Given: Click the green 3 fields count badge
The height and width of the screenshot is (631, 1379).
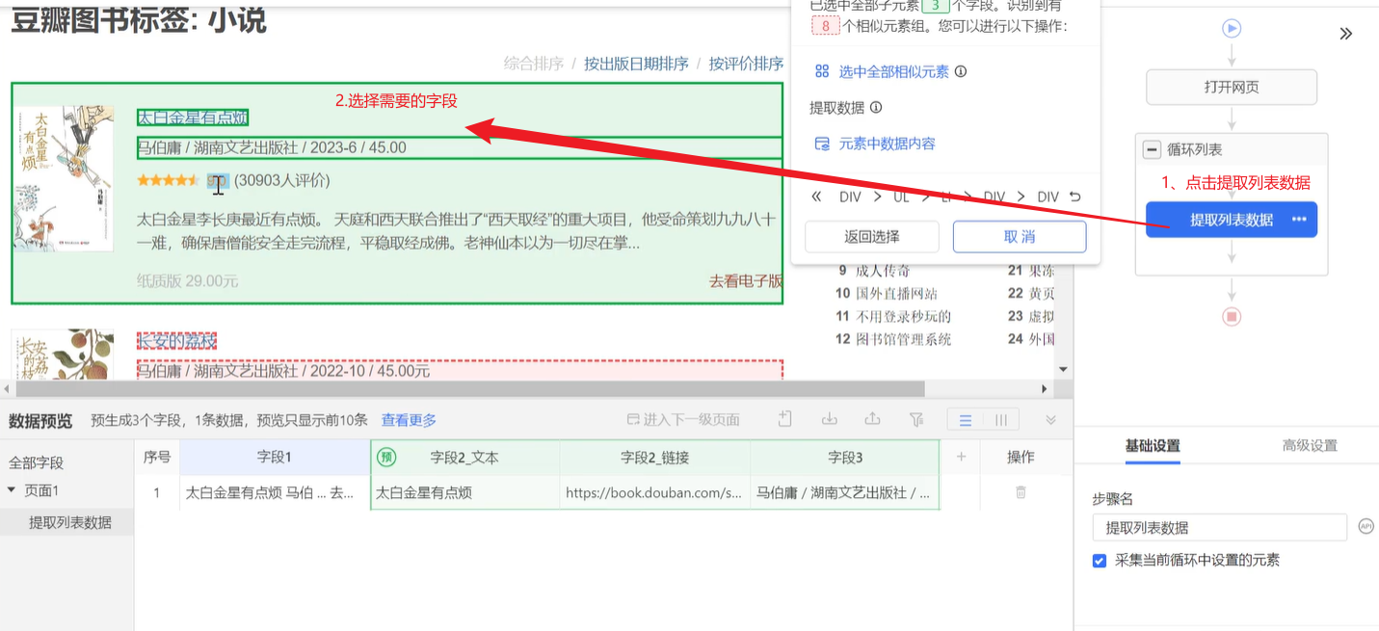Looking at the screenshot, I should point(935,5).
